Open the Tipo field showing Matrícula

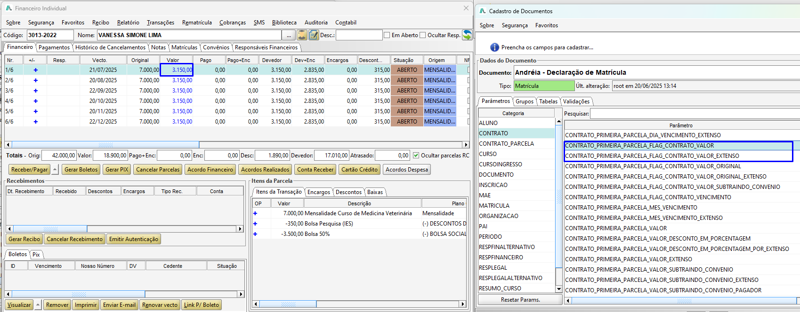544,86
